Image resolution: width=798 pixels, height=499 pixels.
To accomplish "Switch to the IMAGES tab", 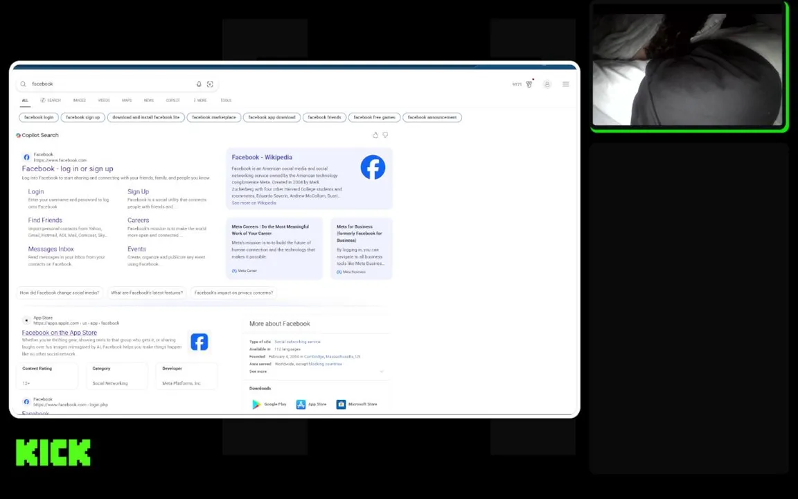I will pos(80,100).
